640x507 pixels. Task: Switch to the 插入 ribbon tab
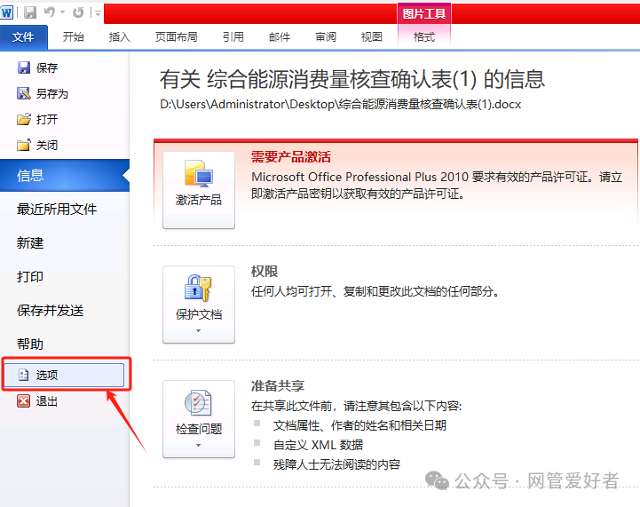120,37
